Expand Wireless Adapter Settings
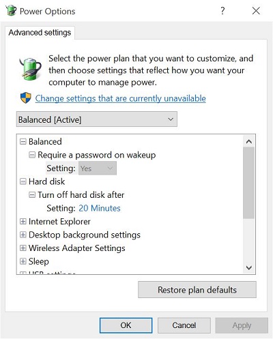Viewport: 273px width, 339px height. pyautogui.click(x=23, y=248)
